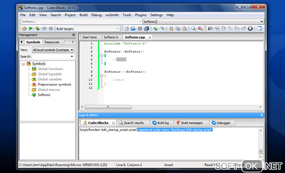The width and height of the screenshot is (285, 173).
Task: Open the Search menu
Action: click(56, 15)
